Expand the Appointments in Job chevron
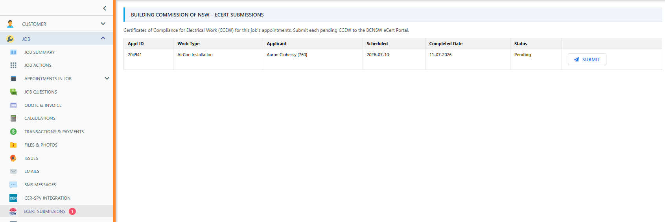This screenshot has height=222, width=665. click(x=107, y=78)
